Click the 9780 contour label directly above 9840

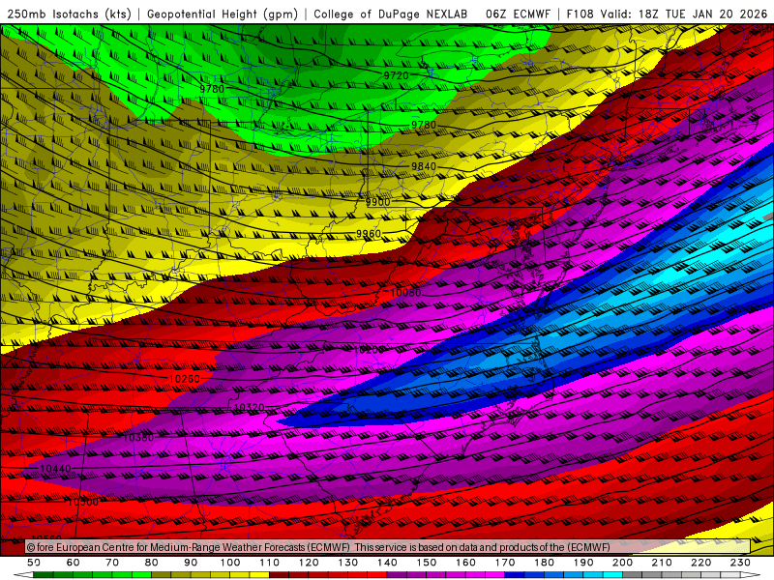click(x=424, y=125)
